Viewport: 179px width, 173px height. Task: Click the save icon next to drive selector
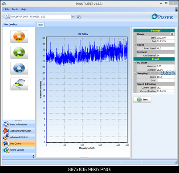point(79,17)
